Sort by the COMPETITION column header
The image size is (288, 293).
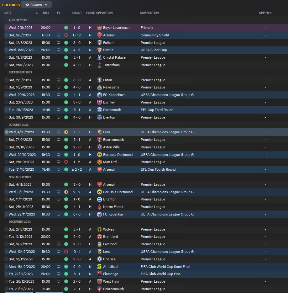[149, 13]
